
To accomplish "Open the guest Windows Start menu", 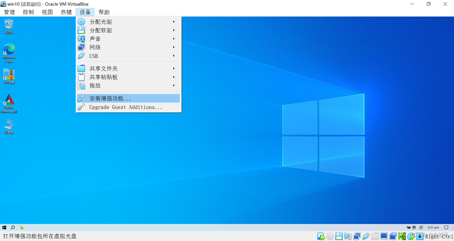I will (4, 228).
